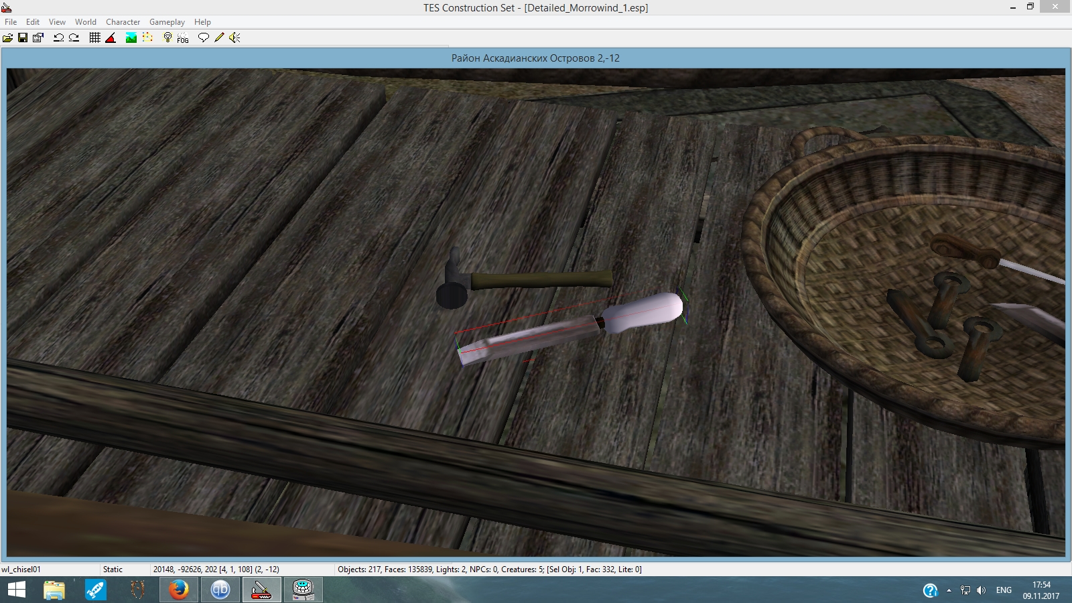This screenshot has width=1072, height=603.
Task: Click the Undo arrow toolbar icon
Action: 58,38
